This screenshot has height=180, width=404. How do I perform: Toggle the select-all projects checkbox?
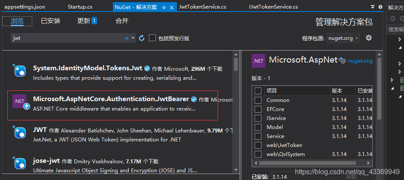pos(258,91)
